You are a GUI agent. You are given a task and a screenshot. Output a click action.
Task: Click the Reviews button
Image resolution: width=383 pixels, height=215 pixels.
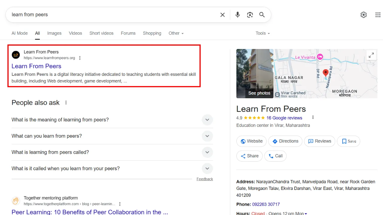pyautogui.click(x=320, y=141)
